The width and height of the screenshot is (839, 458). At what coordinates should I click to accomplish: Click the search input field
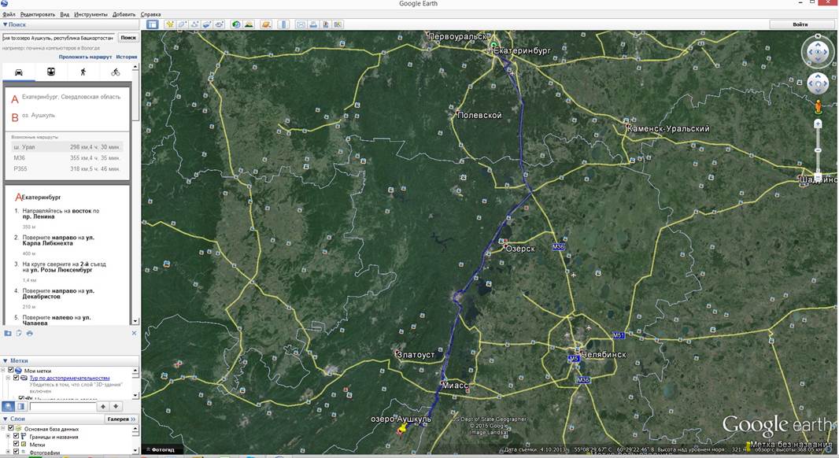pos(58,38)
